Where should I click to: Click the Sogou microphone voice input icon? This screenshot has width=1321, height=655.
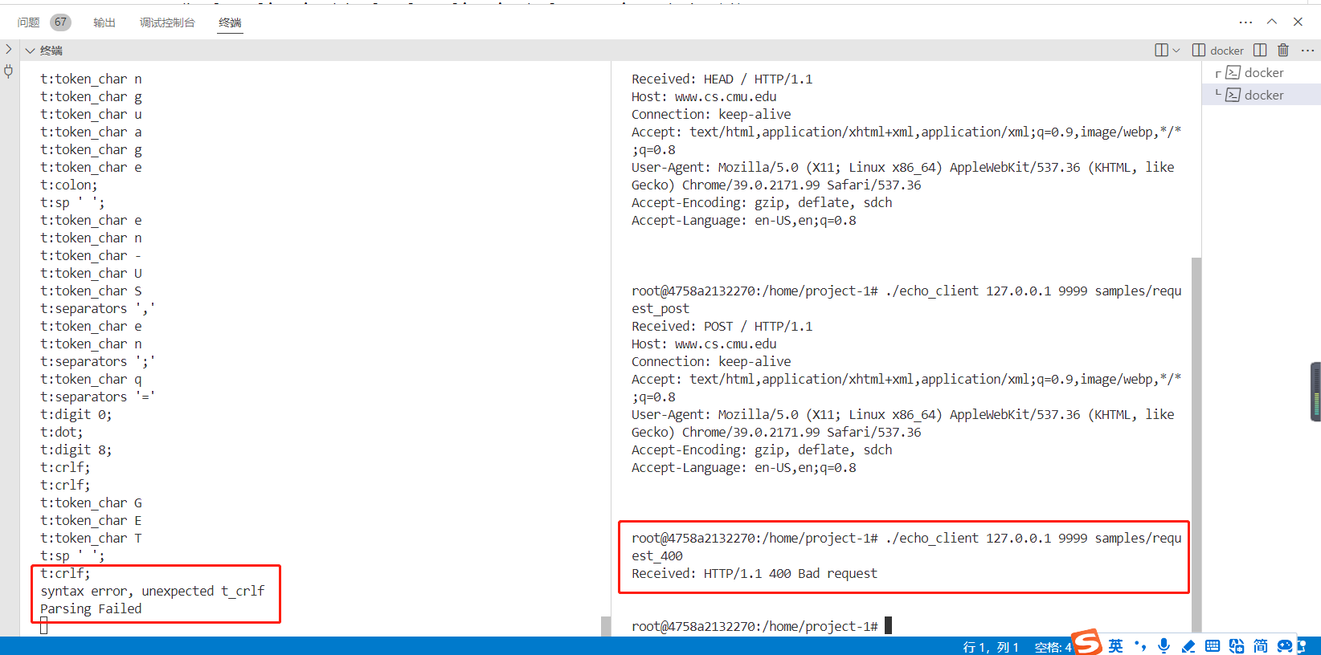pos(1164,645)
